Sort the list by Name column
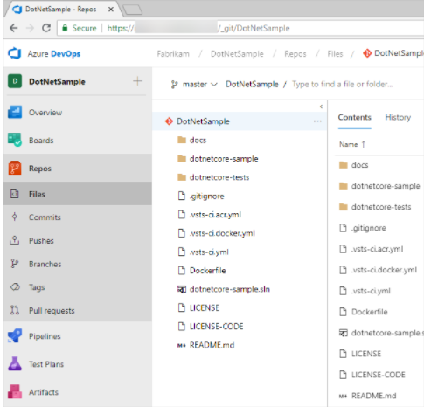Screen dimensions: 424x407 352,144
